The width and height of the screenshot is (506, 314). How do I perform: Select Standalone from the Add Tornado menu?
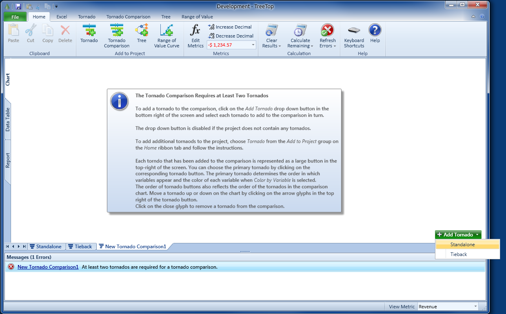pos(463,245)
